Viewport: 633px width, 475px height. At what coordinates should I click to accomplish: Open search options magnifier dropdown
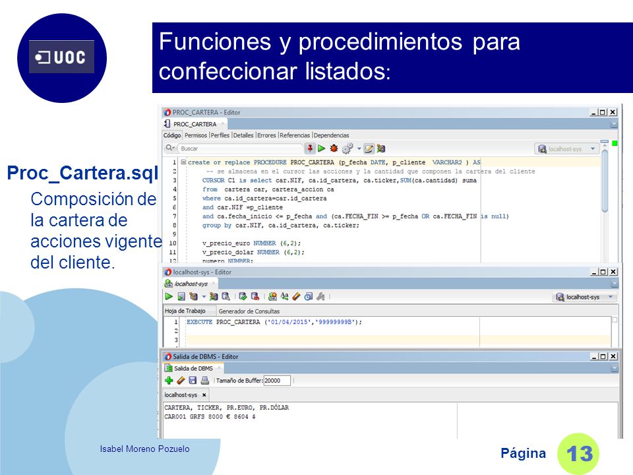170,148
